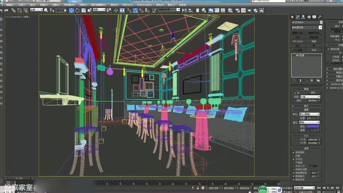This screenshot has height=193, width=343.
Task: Enable the 双面 (double-sided) checkbox
Action: 293,156
